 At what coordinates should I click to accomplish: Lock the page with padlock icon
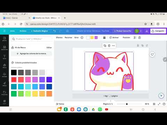138,45
